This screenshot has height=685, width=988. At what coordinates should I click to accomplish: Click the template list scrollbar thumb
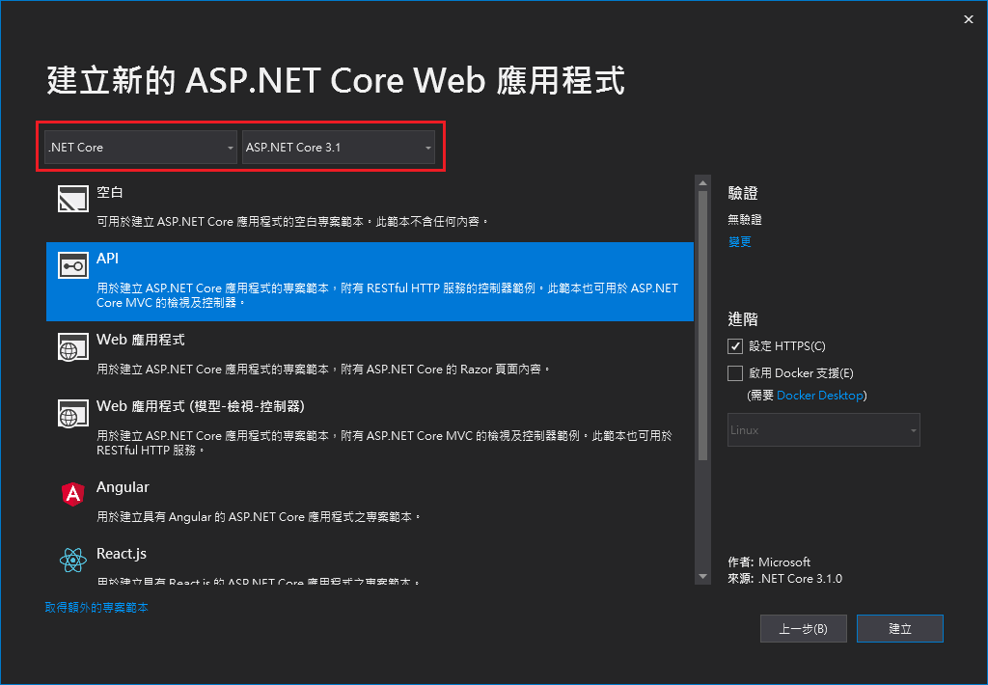[702, 325]
